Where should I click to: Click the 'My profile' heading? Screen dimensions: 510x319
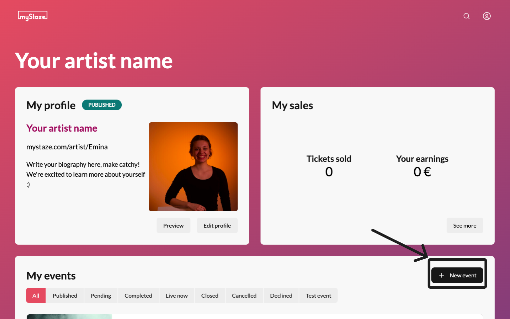coord(51,106)
